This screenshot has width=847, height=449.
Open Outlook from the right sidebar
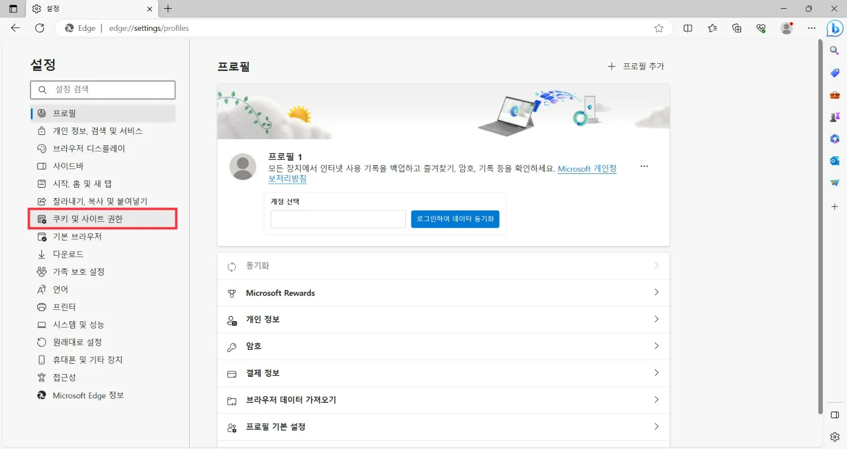tap(834, 161)
